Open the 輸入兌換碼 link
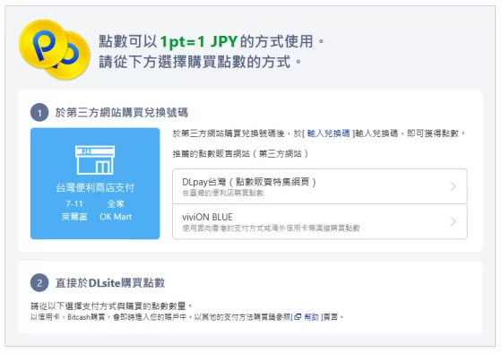This screenshot has height=353, width=502. click(x=328, y=133)
